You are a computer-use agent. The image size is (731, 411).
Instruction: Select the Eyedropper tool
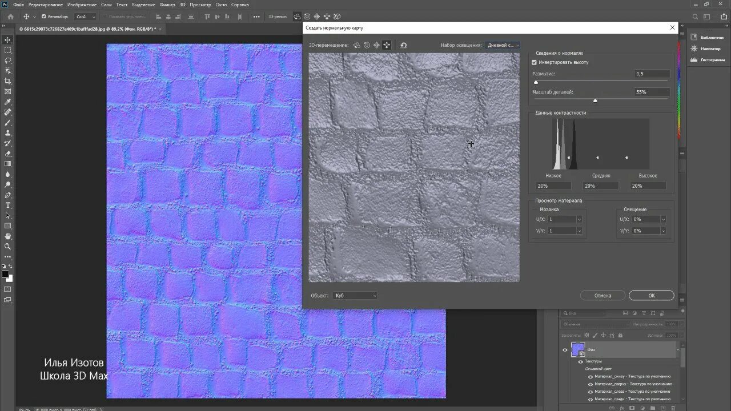pos(8,102)
